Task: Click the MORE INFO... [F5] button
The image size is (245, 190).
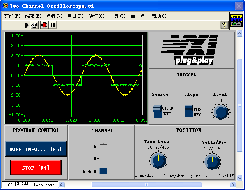Action: pyautogui.click(x=36, y=149)
